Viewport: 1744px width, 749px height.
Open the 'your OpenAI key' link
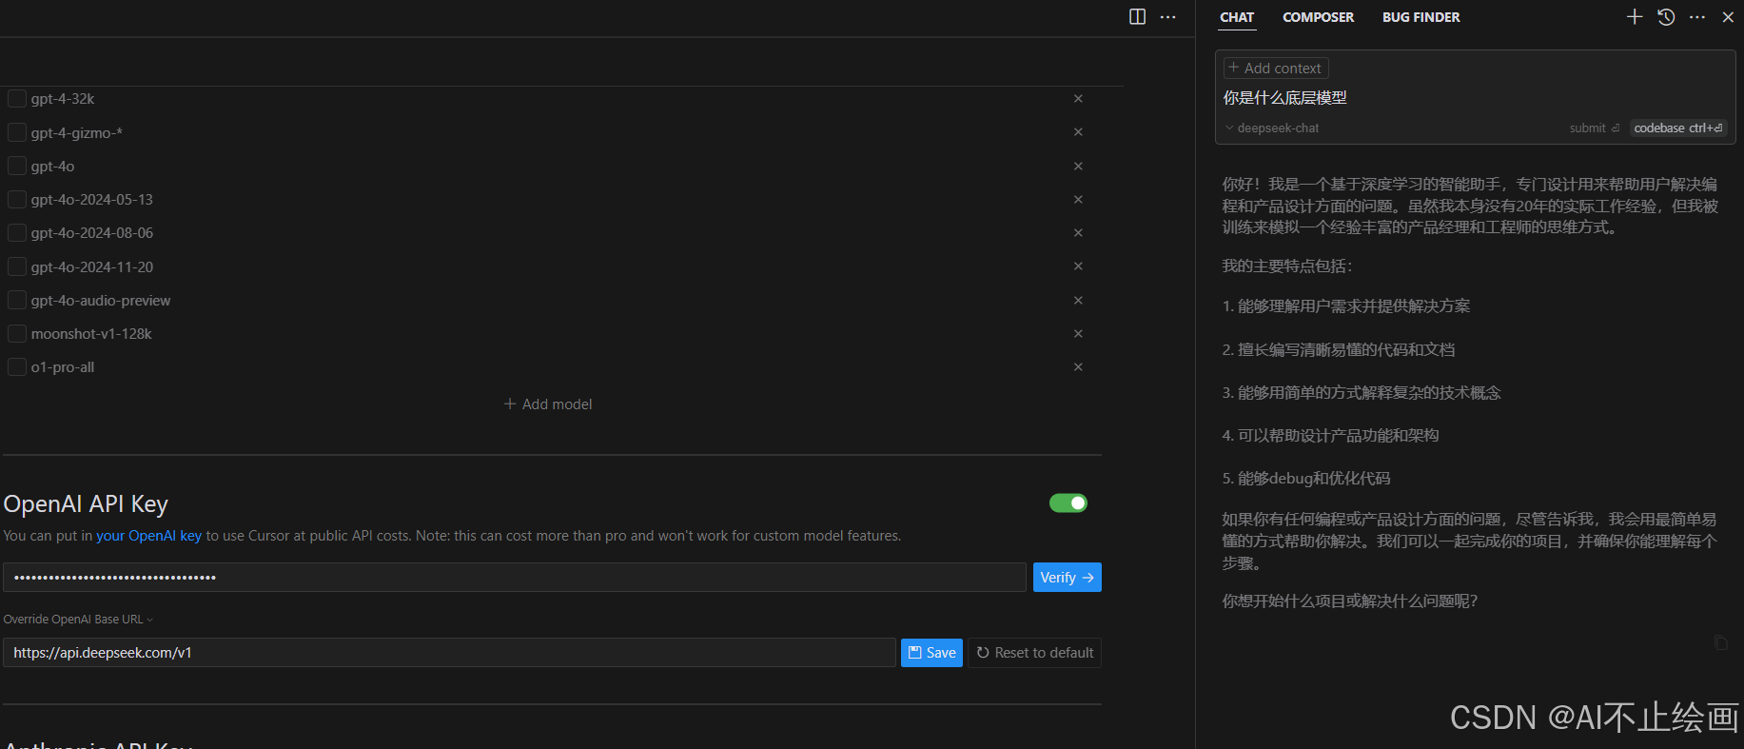point(148,536)
